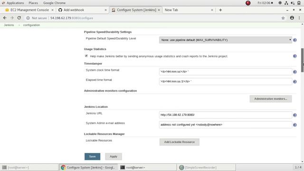Focus System Admin e-mail address field
Image resolution: width=304 pixels, height=171 pixels.
pyautogui.click(x=226, y=124)
